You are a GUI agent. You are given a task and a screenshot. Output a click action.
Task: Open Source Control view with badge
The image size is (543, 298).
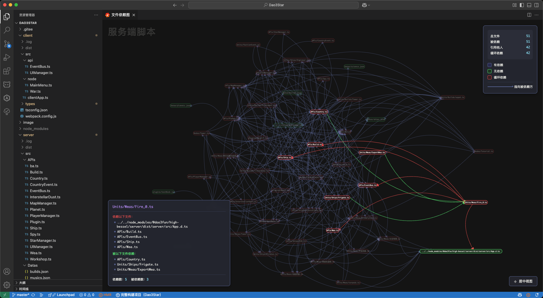[x=7, y=44]
